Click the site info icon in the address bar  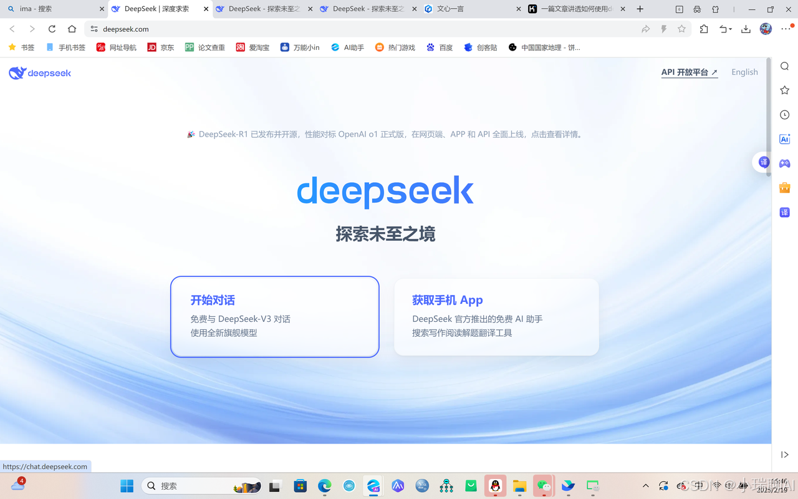94,29
